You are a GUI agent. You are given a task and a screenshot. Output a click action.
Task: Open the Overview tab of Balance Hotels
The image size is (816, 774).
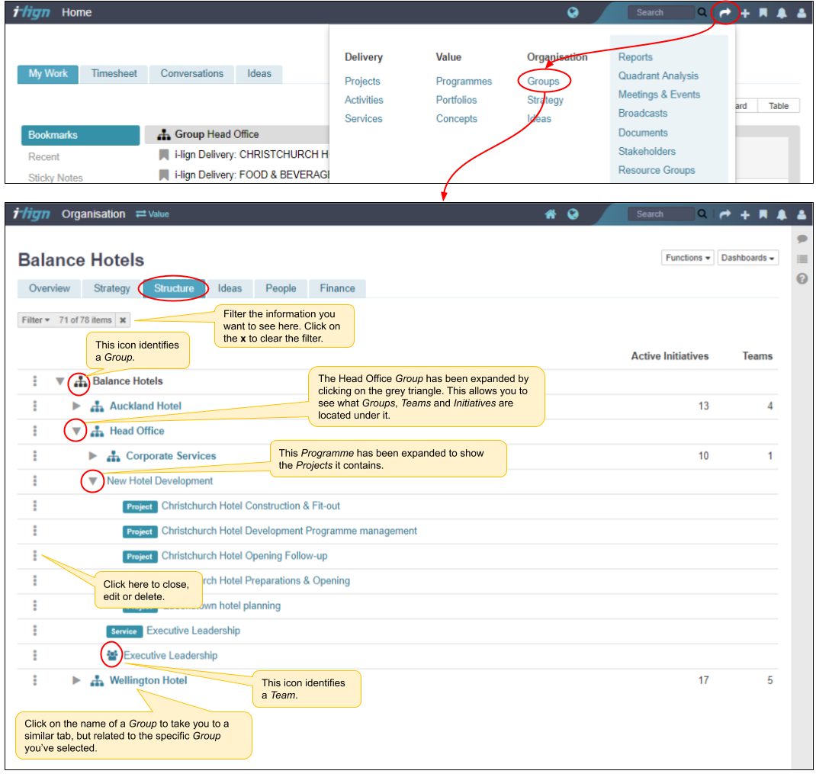(x=50, y=288)
